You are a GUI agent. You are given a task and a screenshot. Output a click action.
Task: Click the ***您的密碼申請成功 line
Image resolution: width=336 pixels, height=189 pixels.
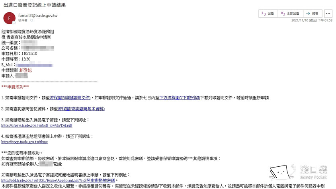coord(22,153)
